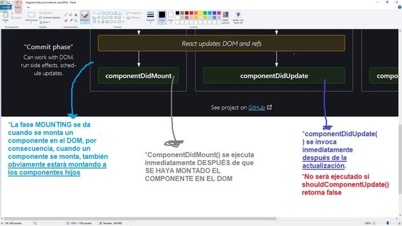Screen dimensions: 402x226
Task: Choose the Cloud callout shape
Action: [x=120, y=22]
